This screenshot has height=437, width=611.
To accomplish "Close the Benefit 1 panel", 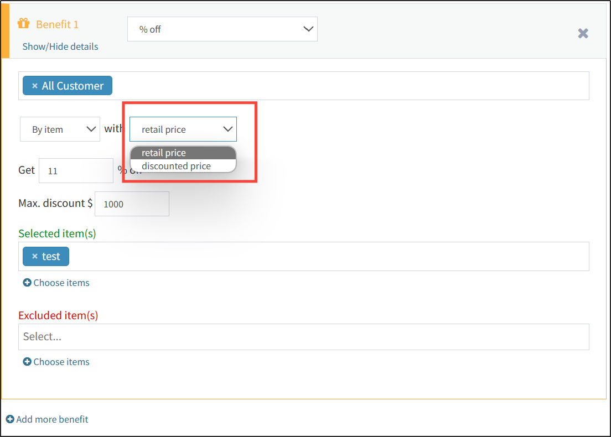I will pyautogui.click(x=583, y=33).
